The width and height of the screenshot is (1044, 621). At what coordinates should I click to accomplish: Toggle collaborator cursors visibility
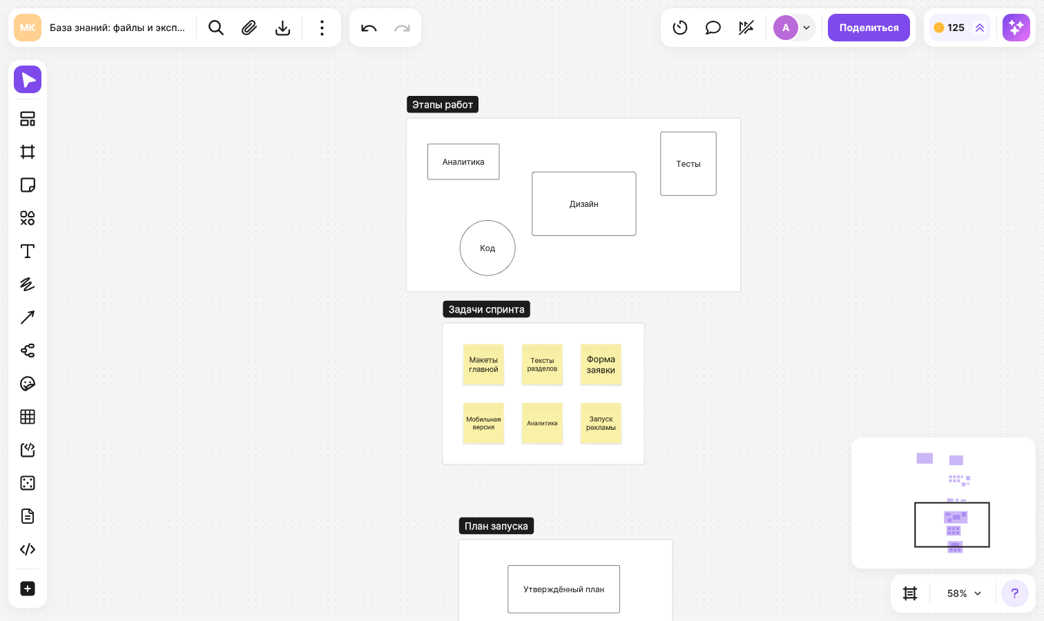746,28
